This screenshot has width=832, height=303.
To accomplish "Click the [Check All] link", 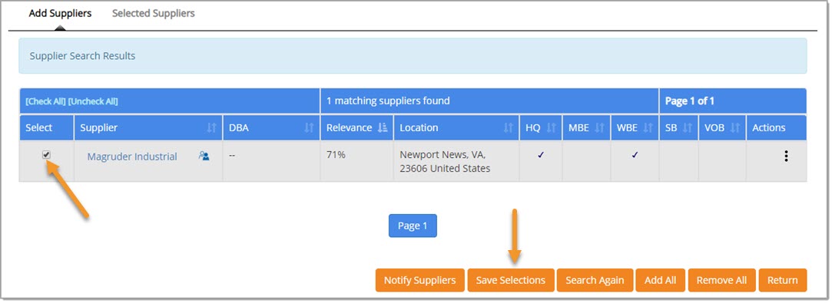I will point(45,101).
